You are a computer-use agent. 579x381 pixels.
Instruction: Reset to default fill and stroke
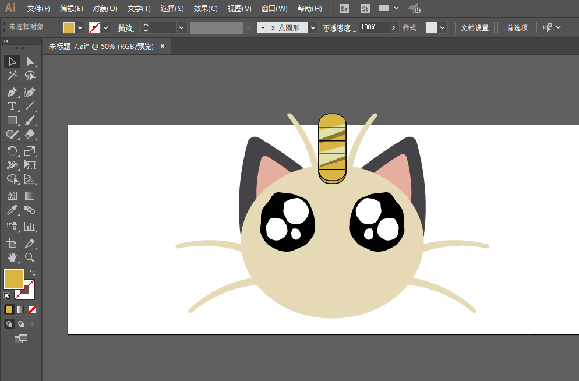[x=7, y=296]
